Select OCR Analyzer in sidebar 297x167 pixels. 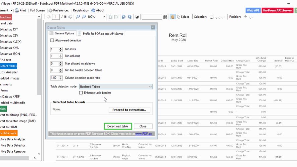point(9,72)
